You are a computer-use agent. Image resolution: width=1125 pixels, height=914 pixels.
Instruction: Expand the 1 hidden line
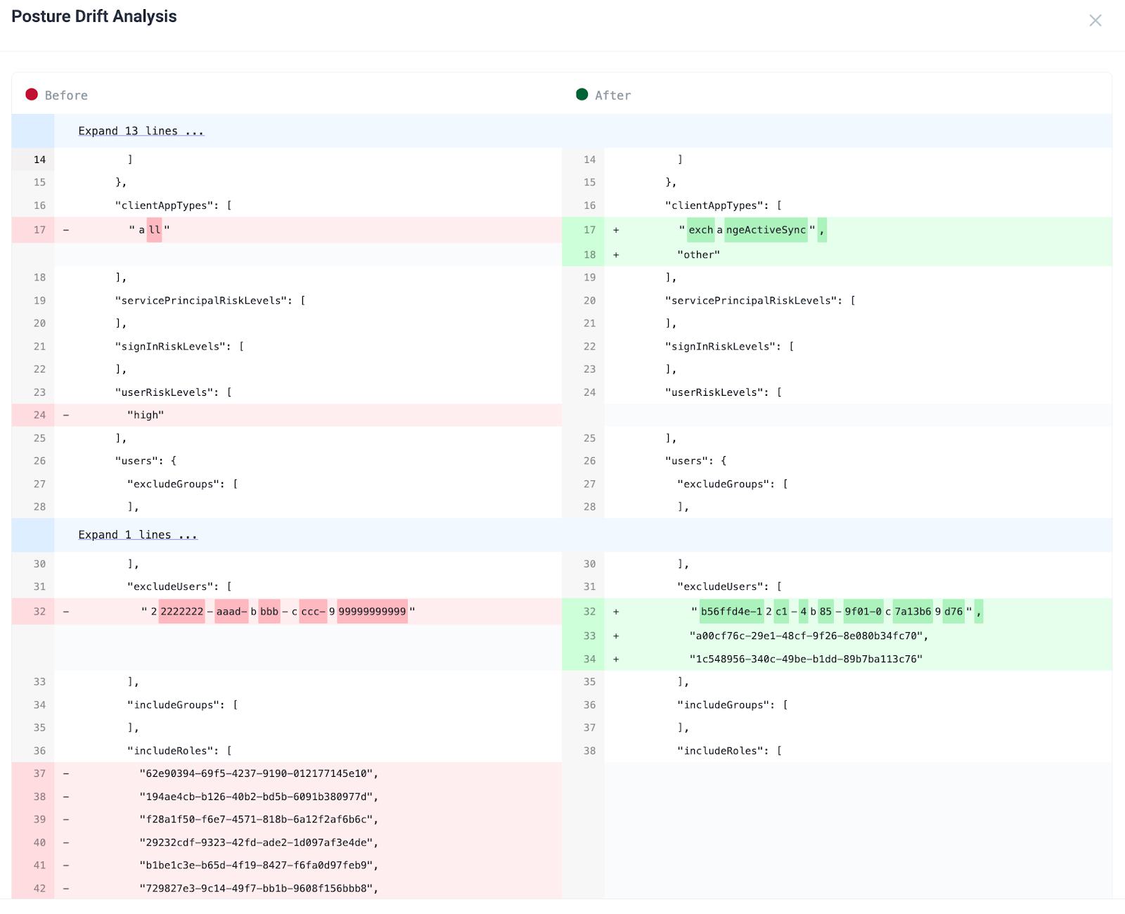[x=138, y=534]
